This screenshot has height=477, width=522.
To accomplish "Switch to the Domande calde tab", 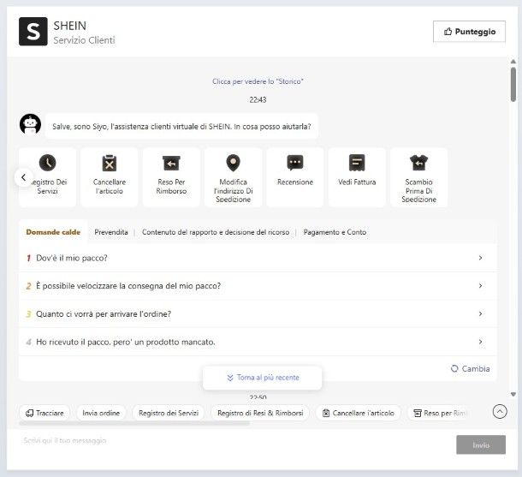I will coord(53,232).
